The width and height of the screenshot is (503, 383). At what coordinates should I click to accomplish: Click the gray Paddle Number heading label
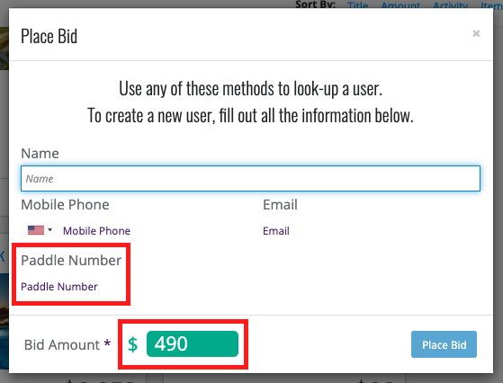[x=71, y=260]
